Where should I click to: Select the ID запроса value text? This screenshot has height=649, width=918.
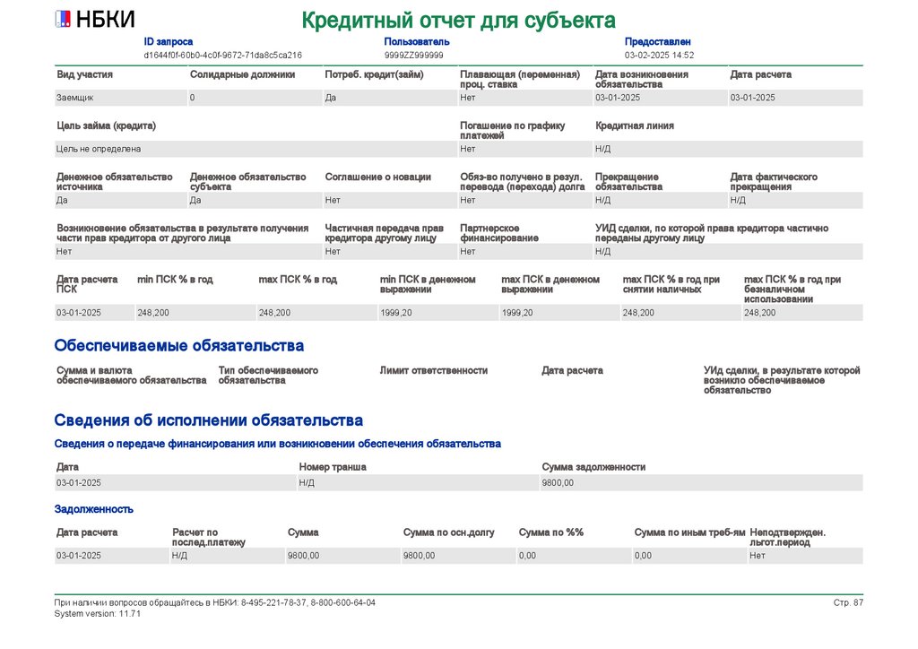(222, 55)
